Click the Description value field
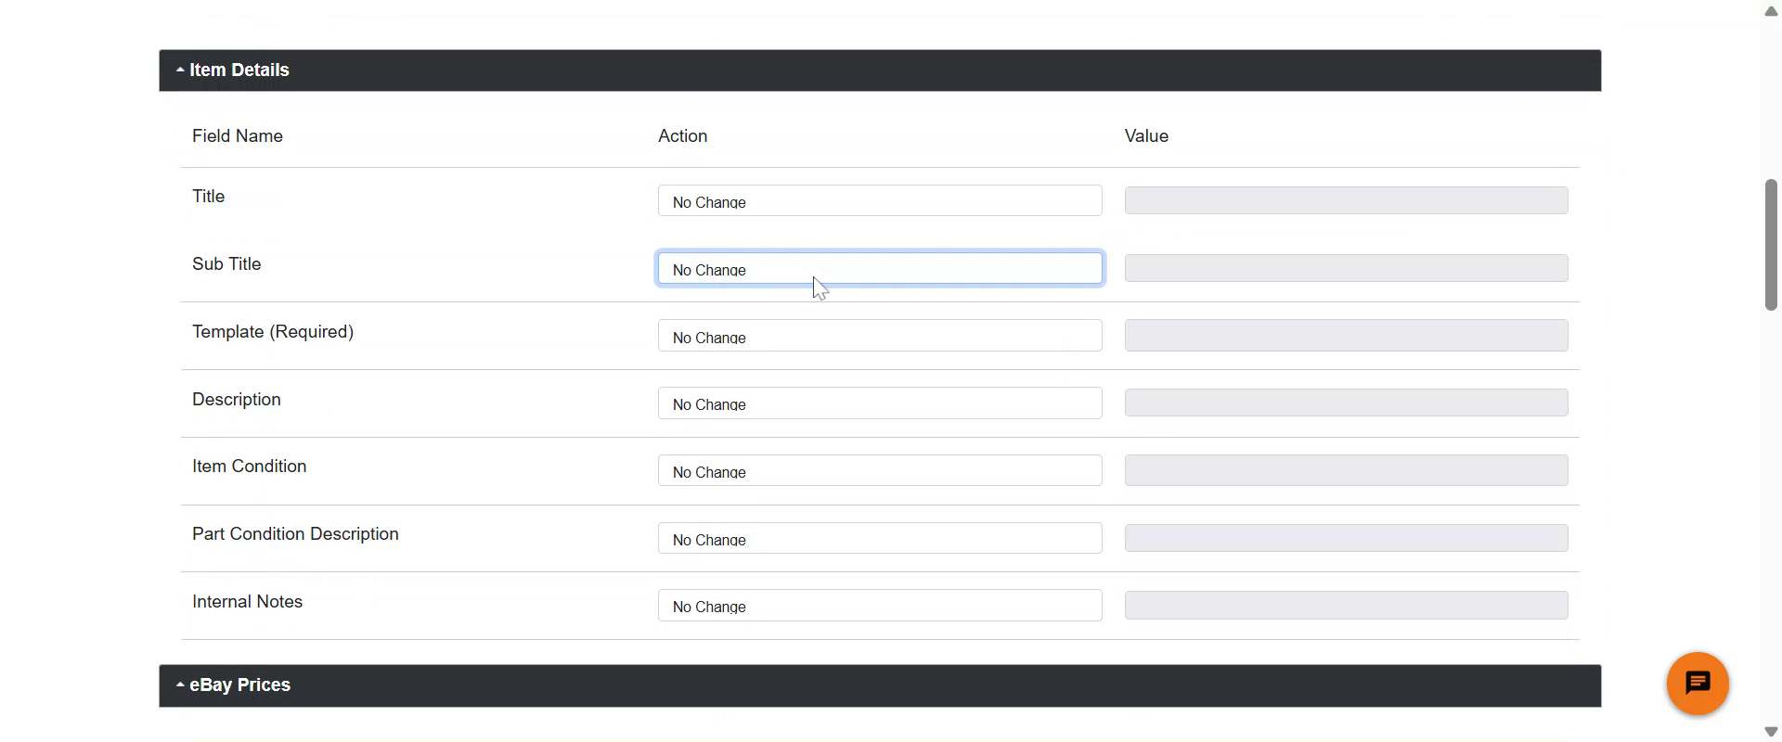The width and height of the screenshot is (1782, 742). point(1346,403)
